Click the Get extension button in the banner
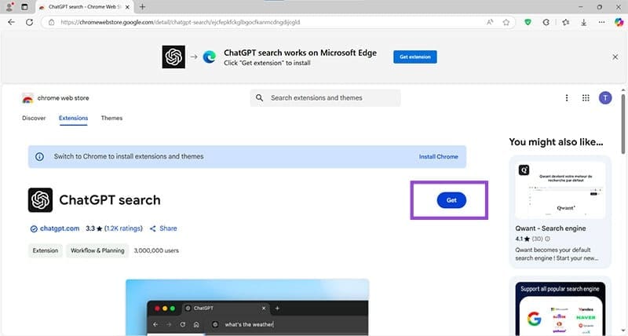Image resolution: width=628 pixels, height=336 pixels. (415, 57)
